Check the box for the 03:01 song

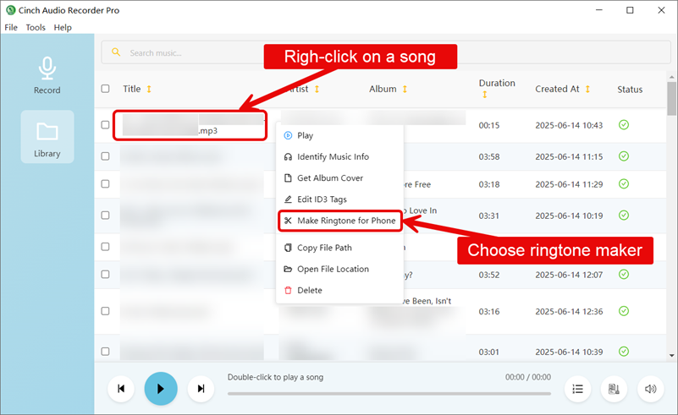coord(105,352)
